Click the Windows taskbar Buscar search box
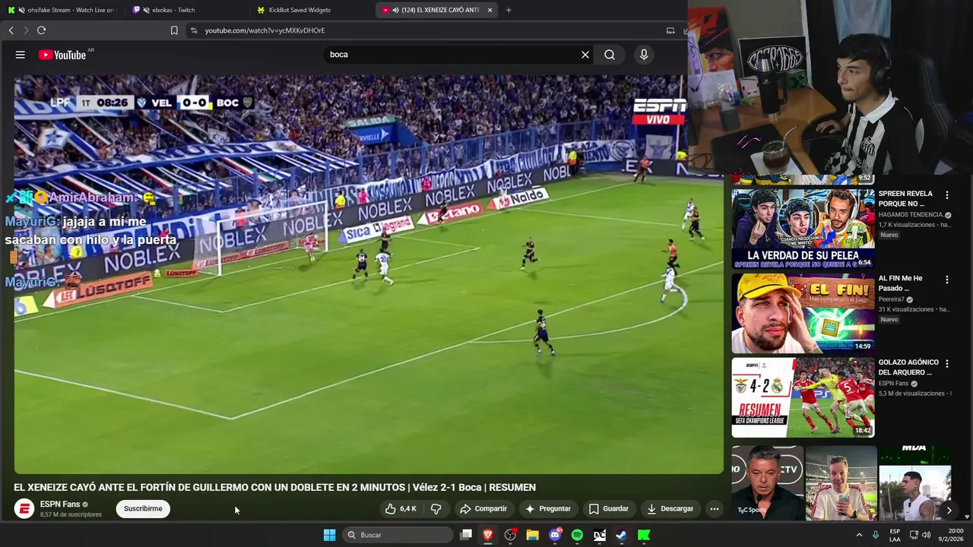Viewport: 973px width, 547px height. pyautogui.click(x=398, y=535)
